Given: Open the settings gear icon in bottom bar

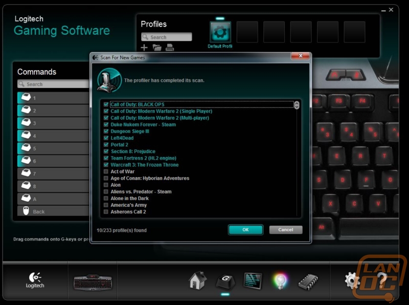Looking at the screenshot, I should [352, 280].
